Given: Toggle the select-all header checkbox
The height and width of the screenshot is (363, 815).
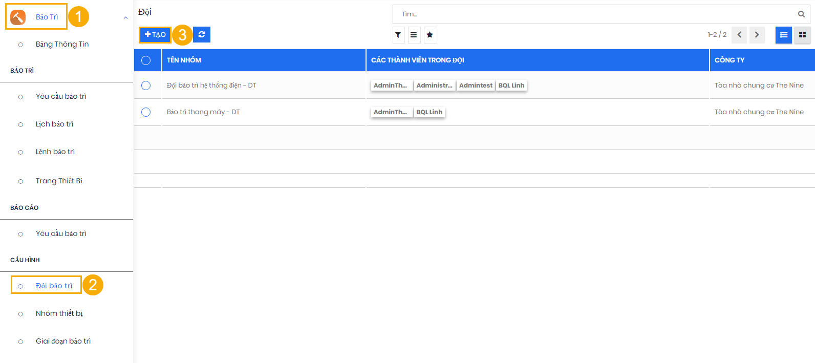Looking at the screenshot, I should click(x=146, y=60).
